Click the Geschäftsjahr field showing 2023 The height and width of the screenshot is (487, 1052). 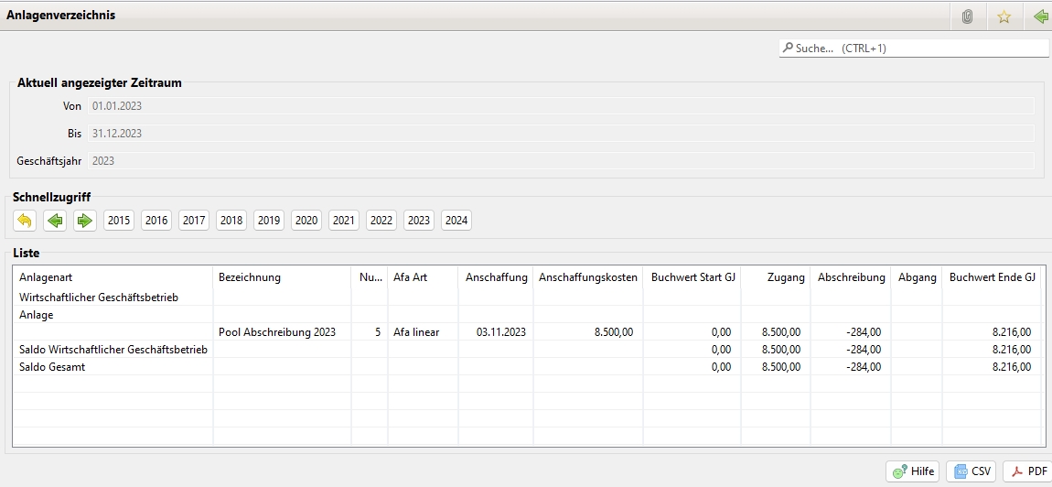coord(561,161)
